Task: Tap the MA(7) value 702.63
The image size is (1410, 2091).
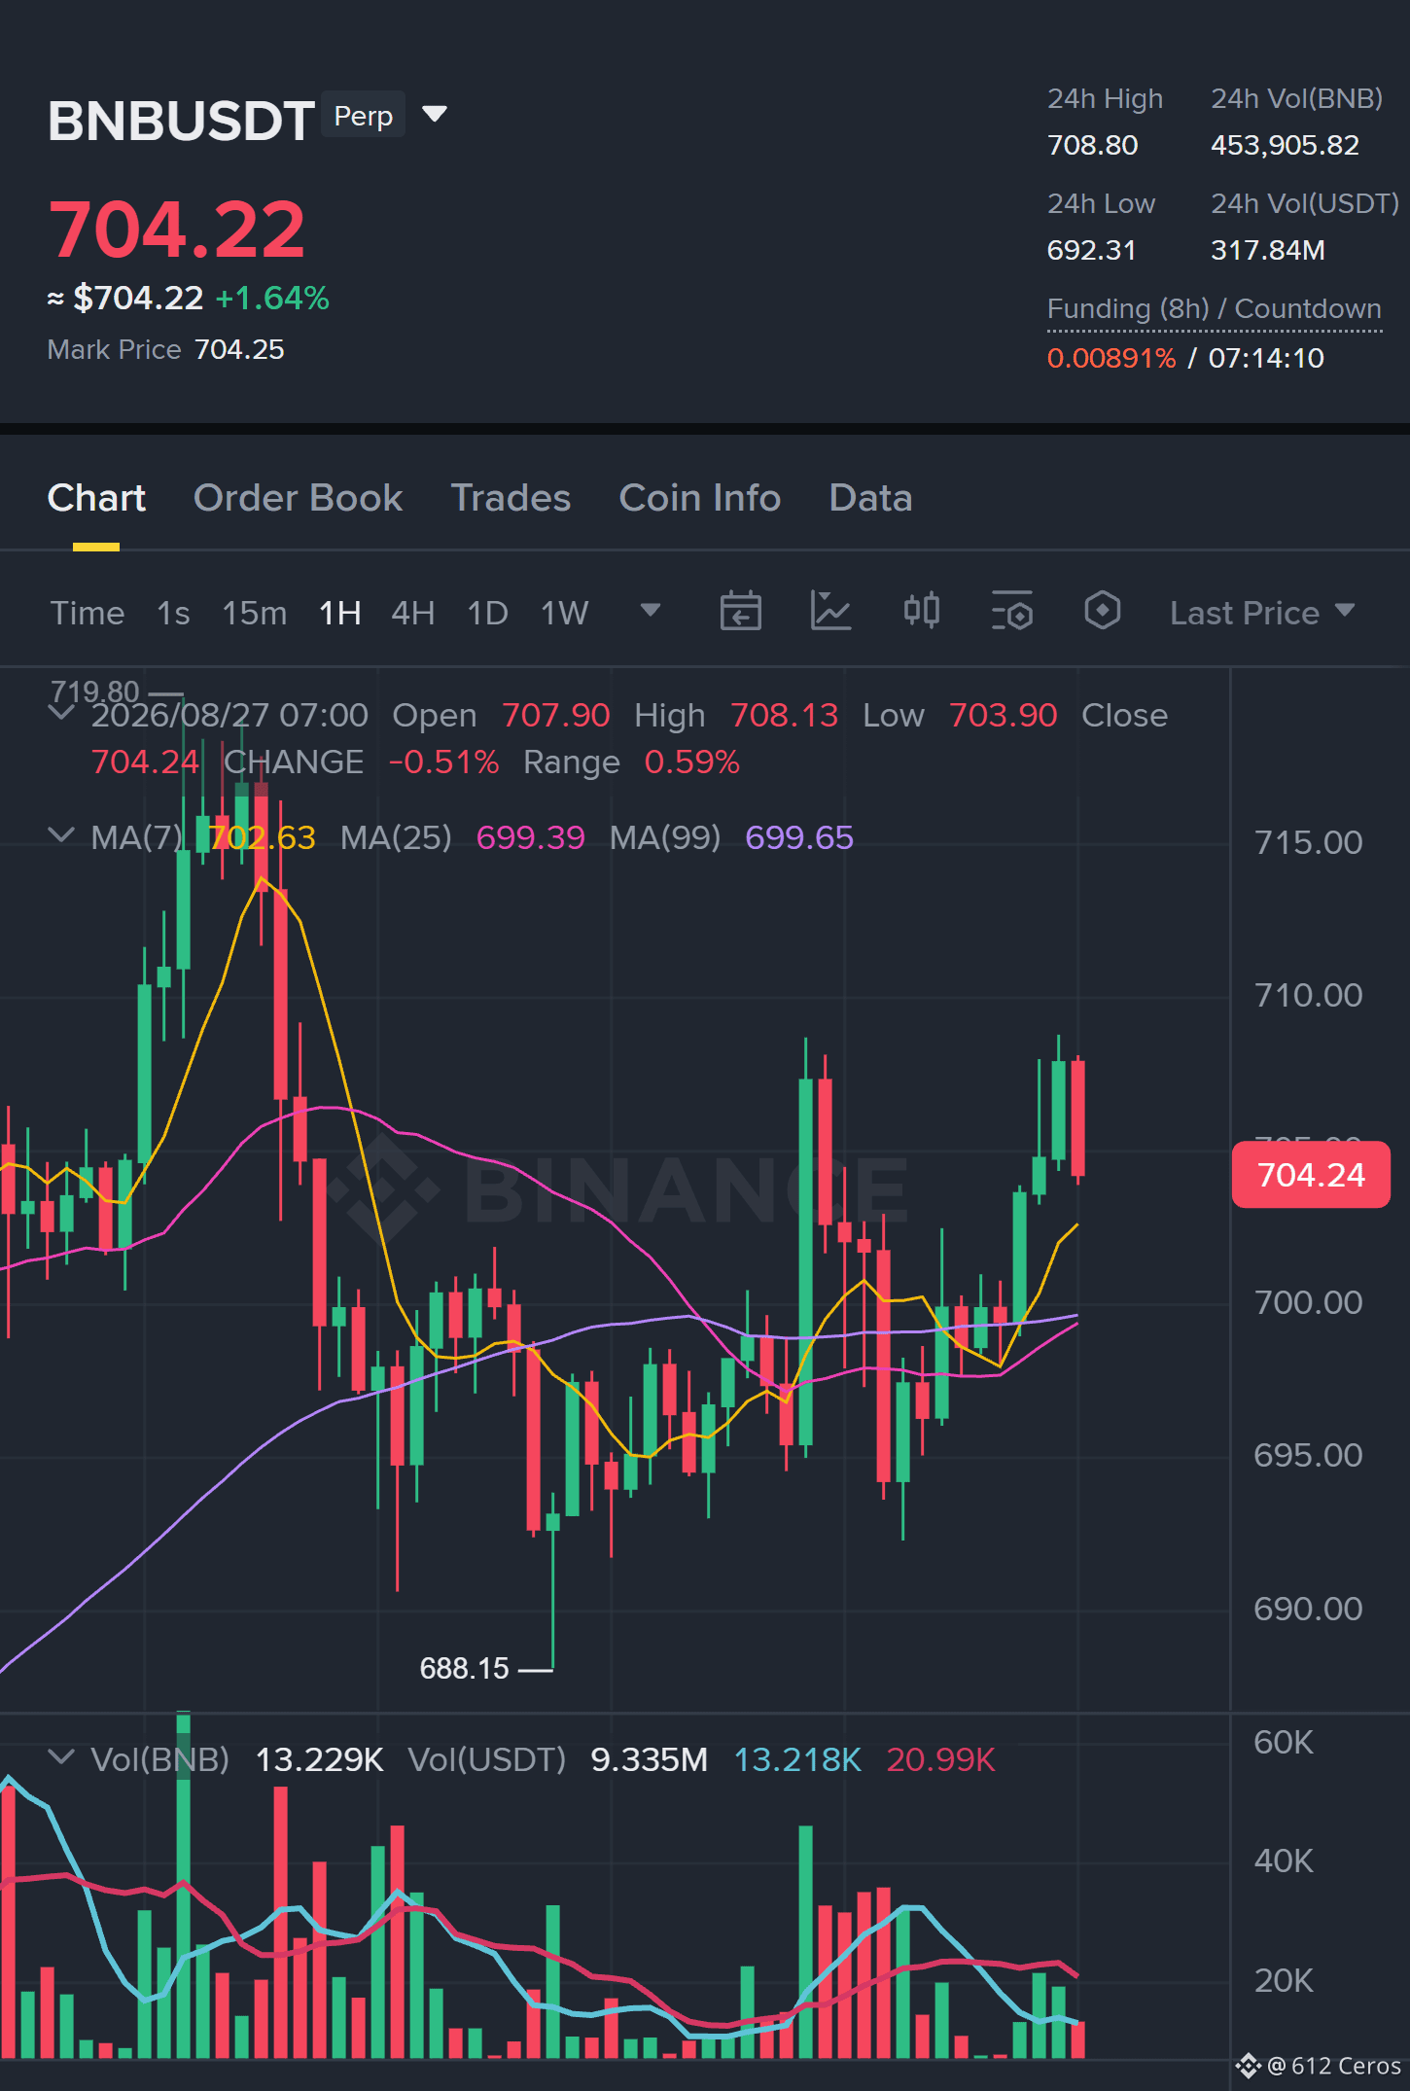Action: (x=263, y=837)
